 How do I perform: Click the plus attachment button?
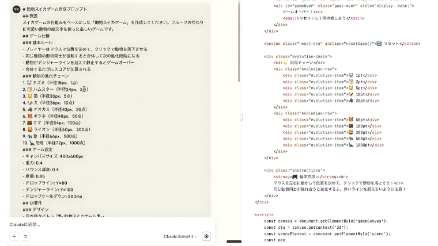(x=14, y=236)
